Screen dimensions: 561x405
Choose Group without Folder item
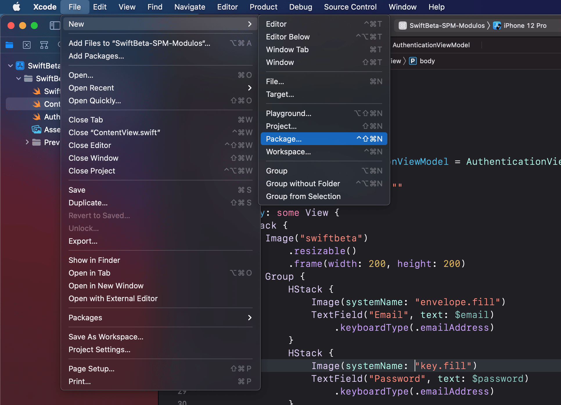pos(324,184)
